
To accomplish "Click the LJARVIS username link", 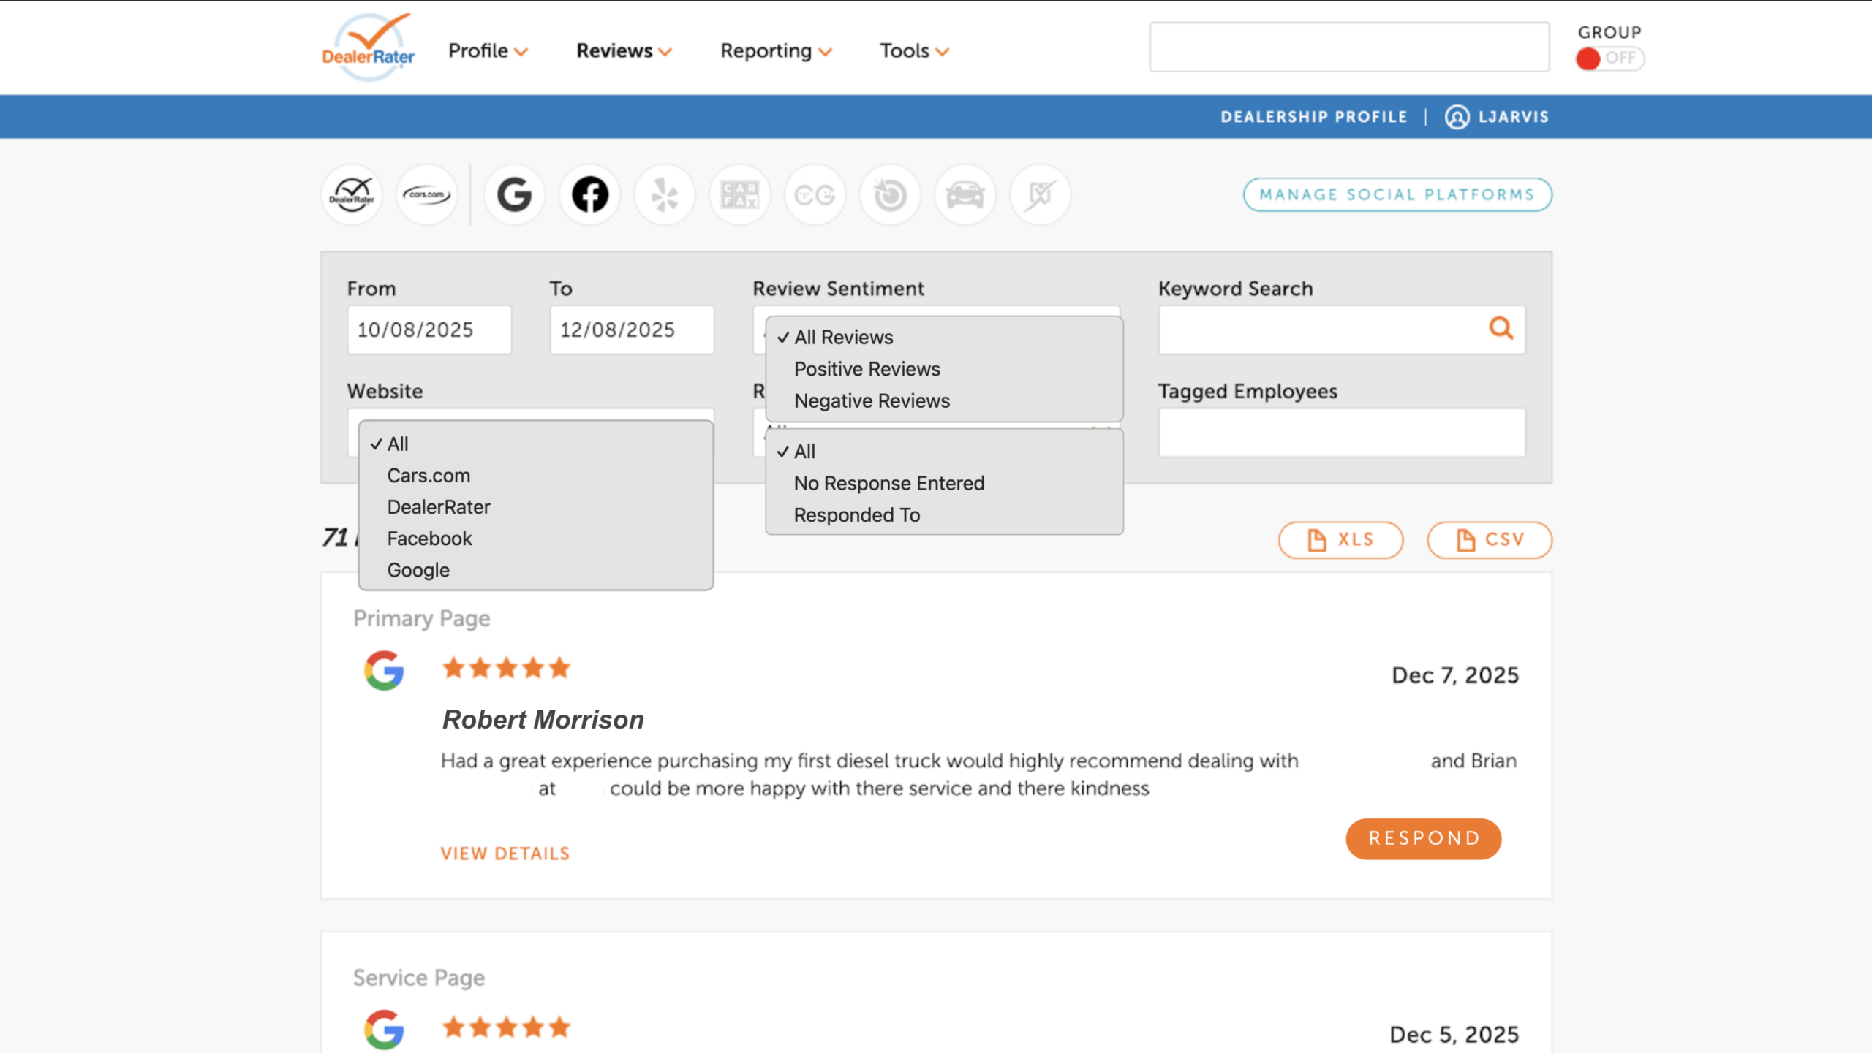I will (x=1513, y=117).
